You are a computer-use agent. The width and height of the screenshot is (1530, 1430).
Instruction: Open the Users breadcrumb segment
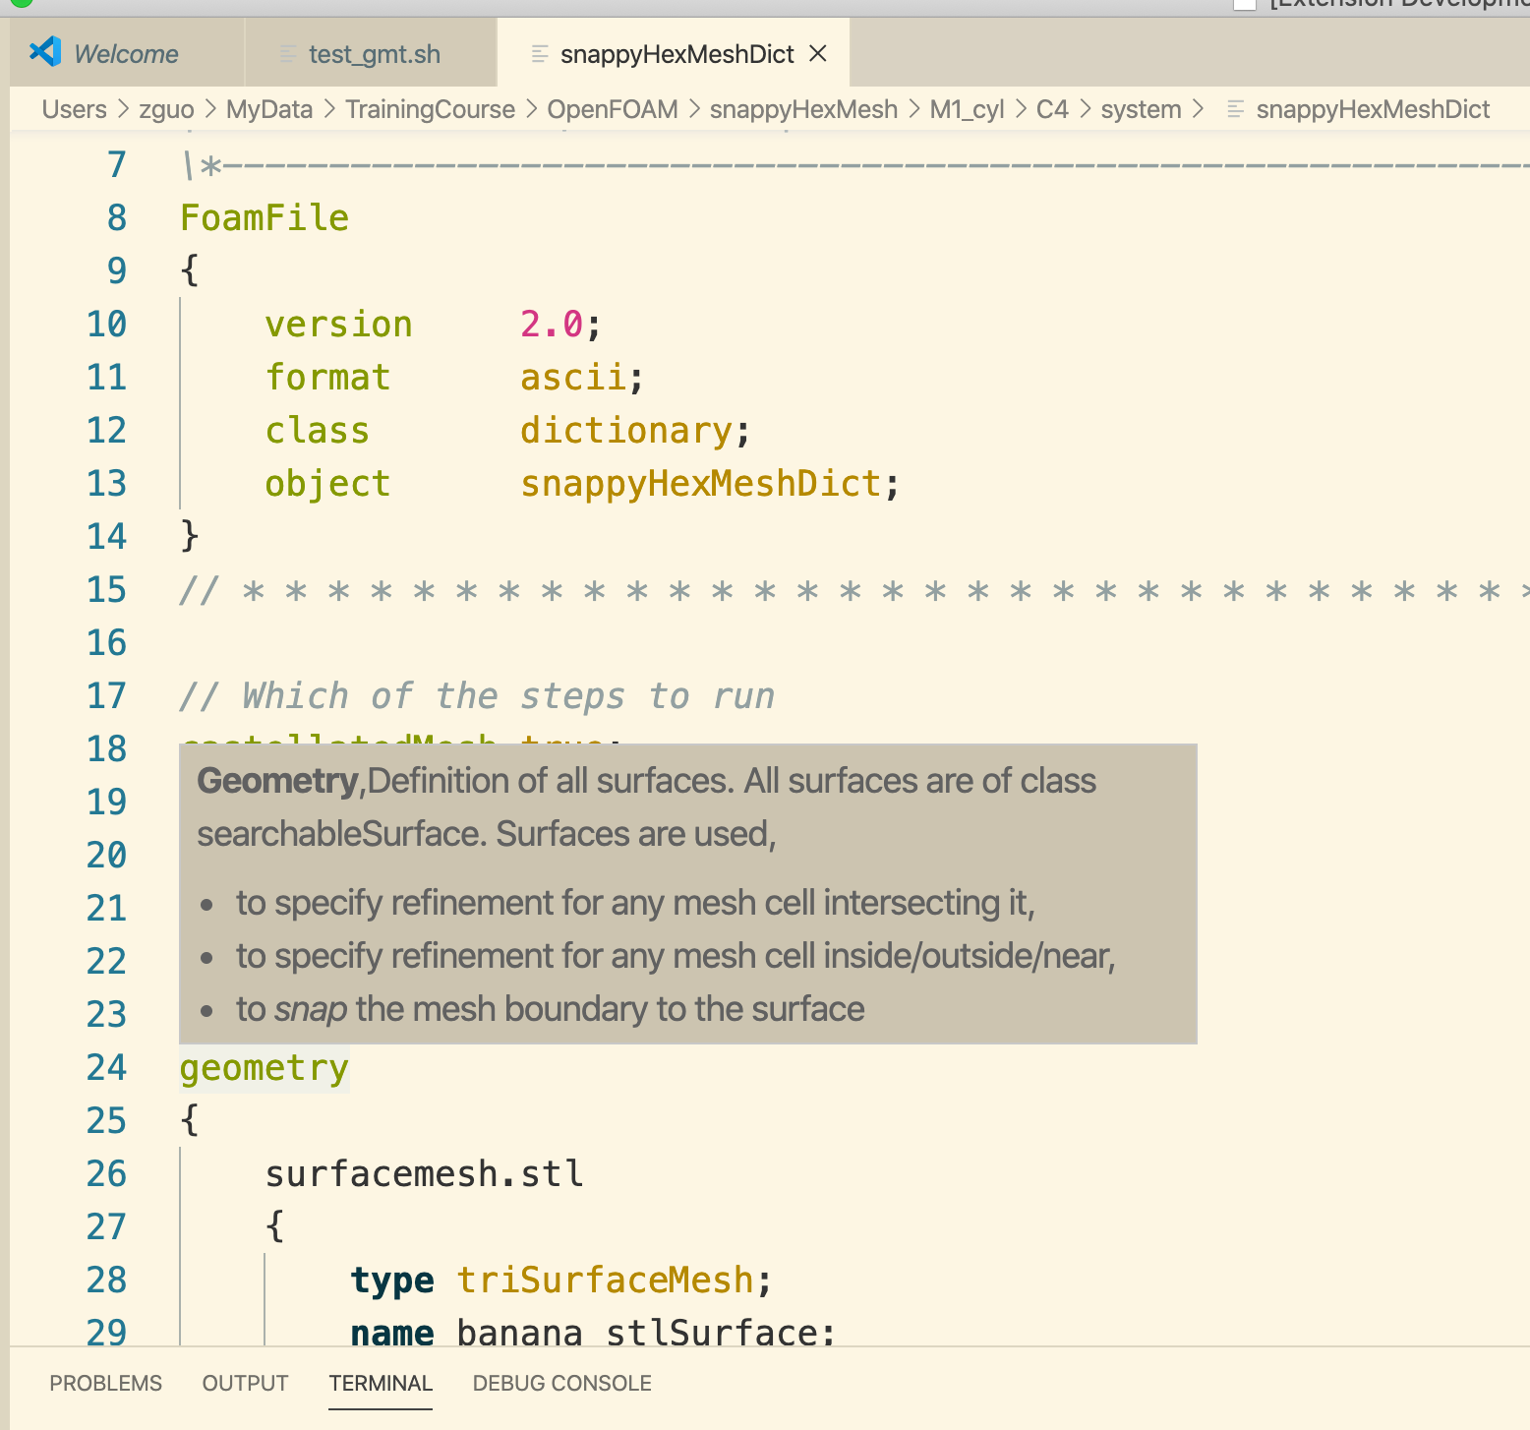point(74,109)
